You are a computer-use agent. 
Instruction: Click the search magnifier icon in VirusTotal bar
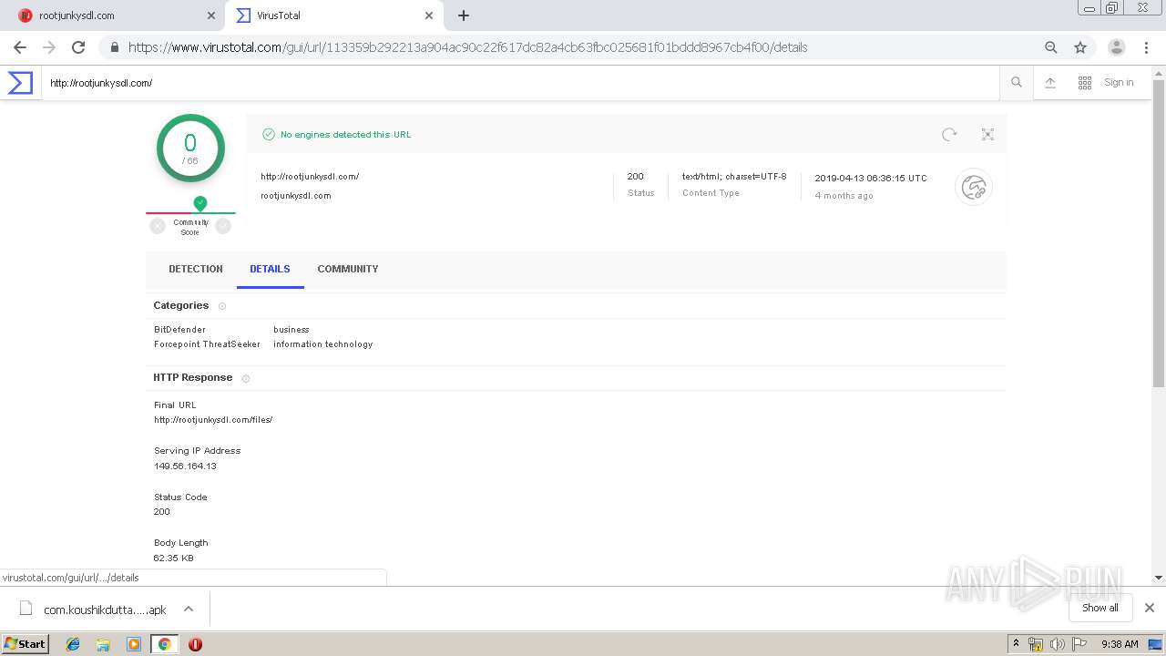(x=1017, y=83)
